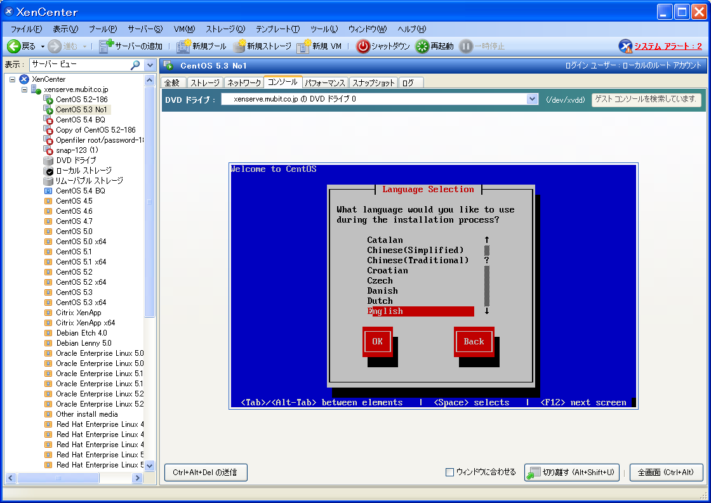Click the New Pool (新規プール) toolbar icon
This screenshot has width=711, height=503.
[x=183, y=46]
